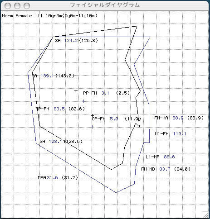Viewport: 210px width, 219px height.
Task: Click the blue cross marker below OP-FH
Action: point(92,127)
